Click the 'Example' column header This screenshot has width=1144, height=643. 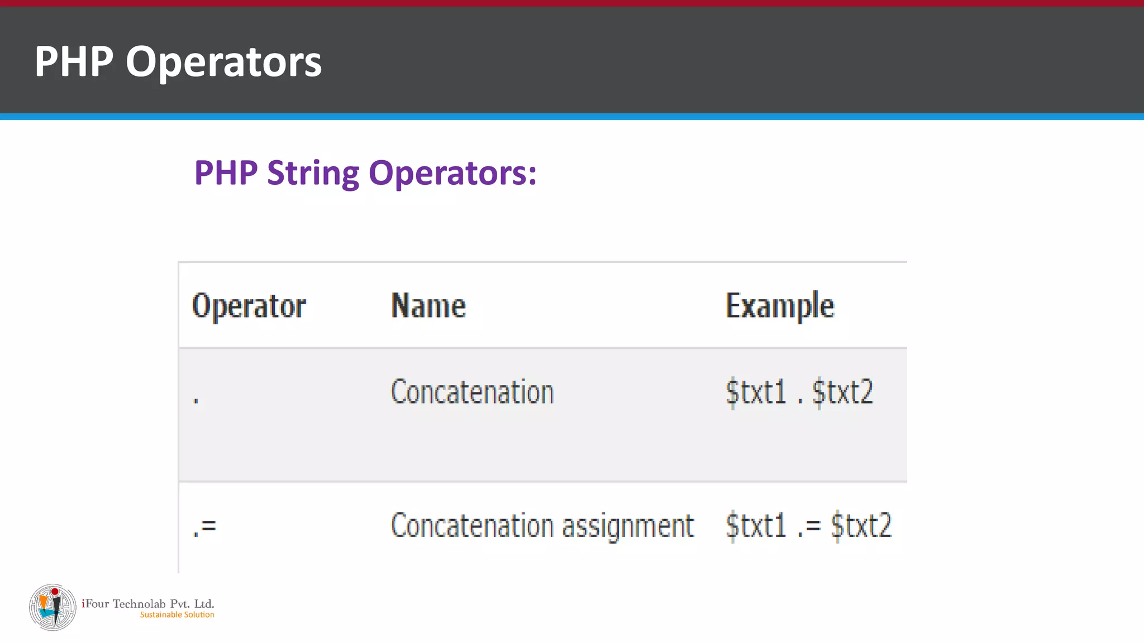pos(780,306)
